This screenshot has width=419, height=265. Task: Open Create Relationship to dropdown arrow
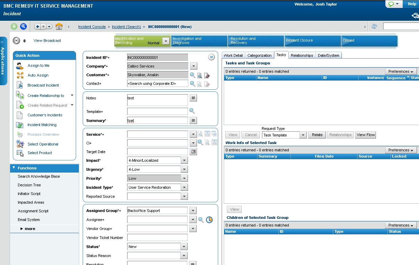72,95
